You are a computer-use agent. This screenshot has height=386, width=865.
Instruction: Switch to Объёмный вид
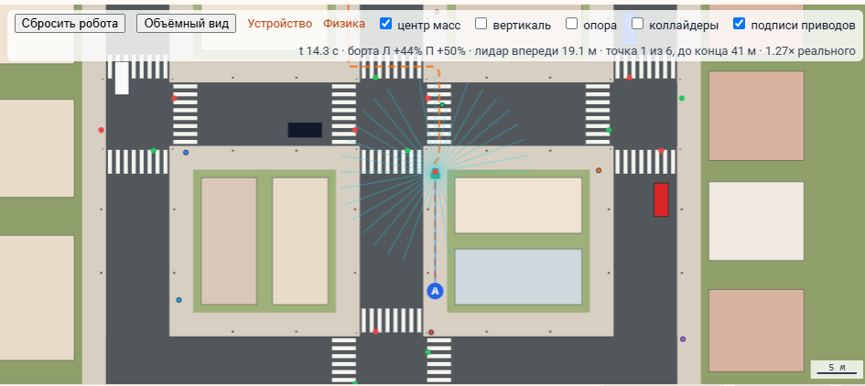click(187, 23)
